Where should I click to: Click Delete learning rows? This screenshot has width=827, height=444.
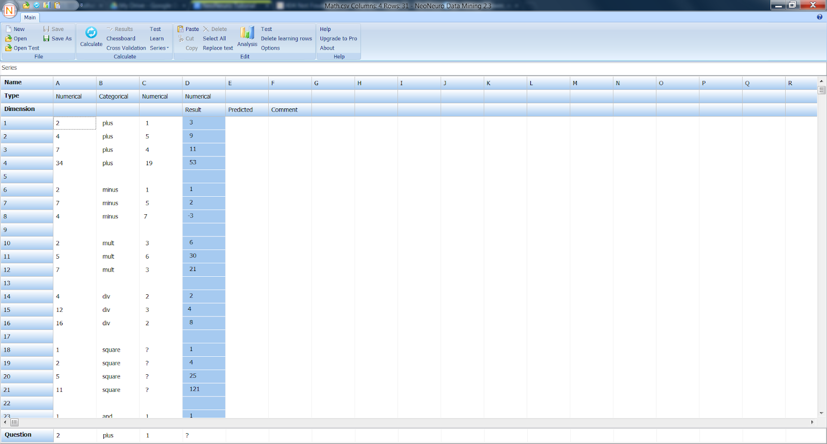(286, 39)
